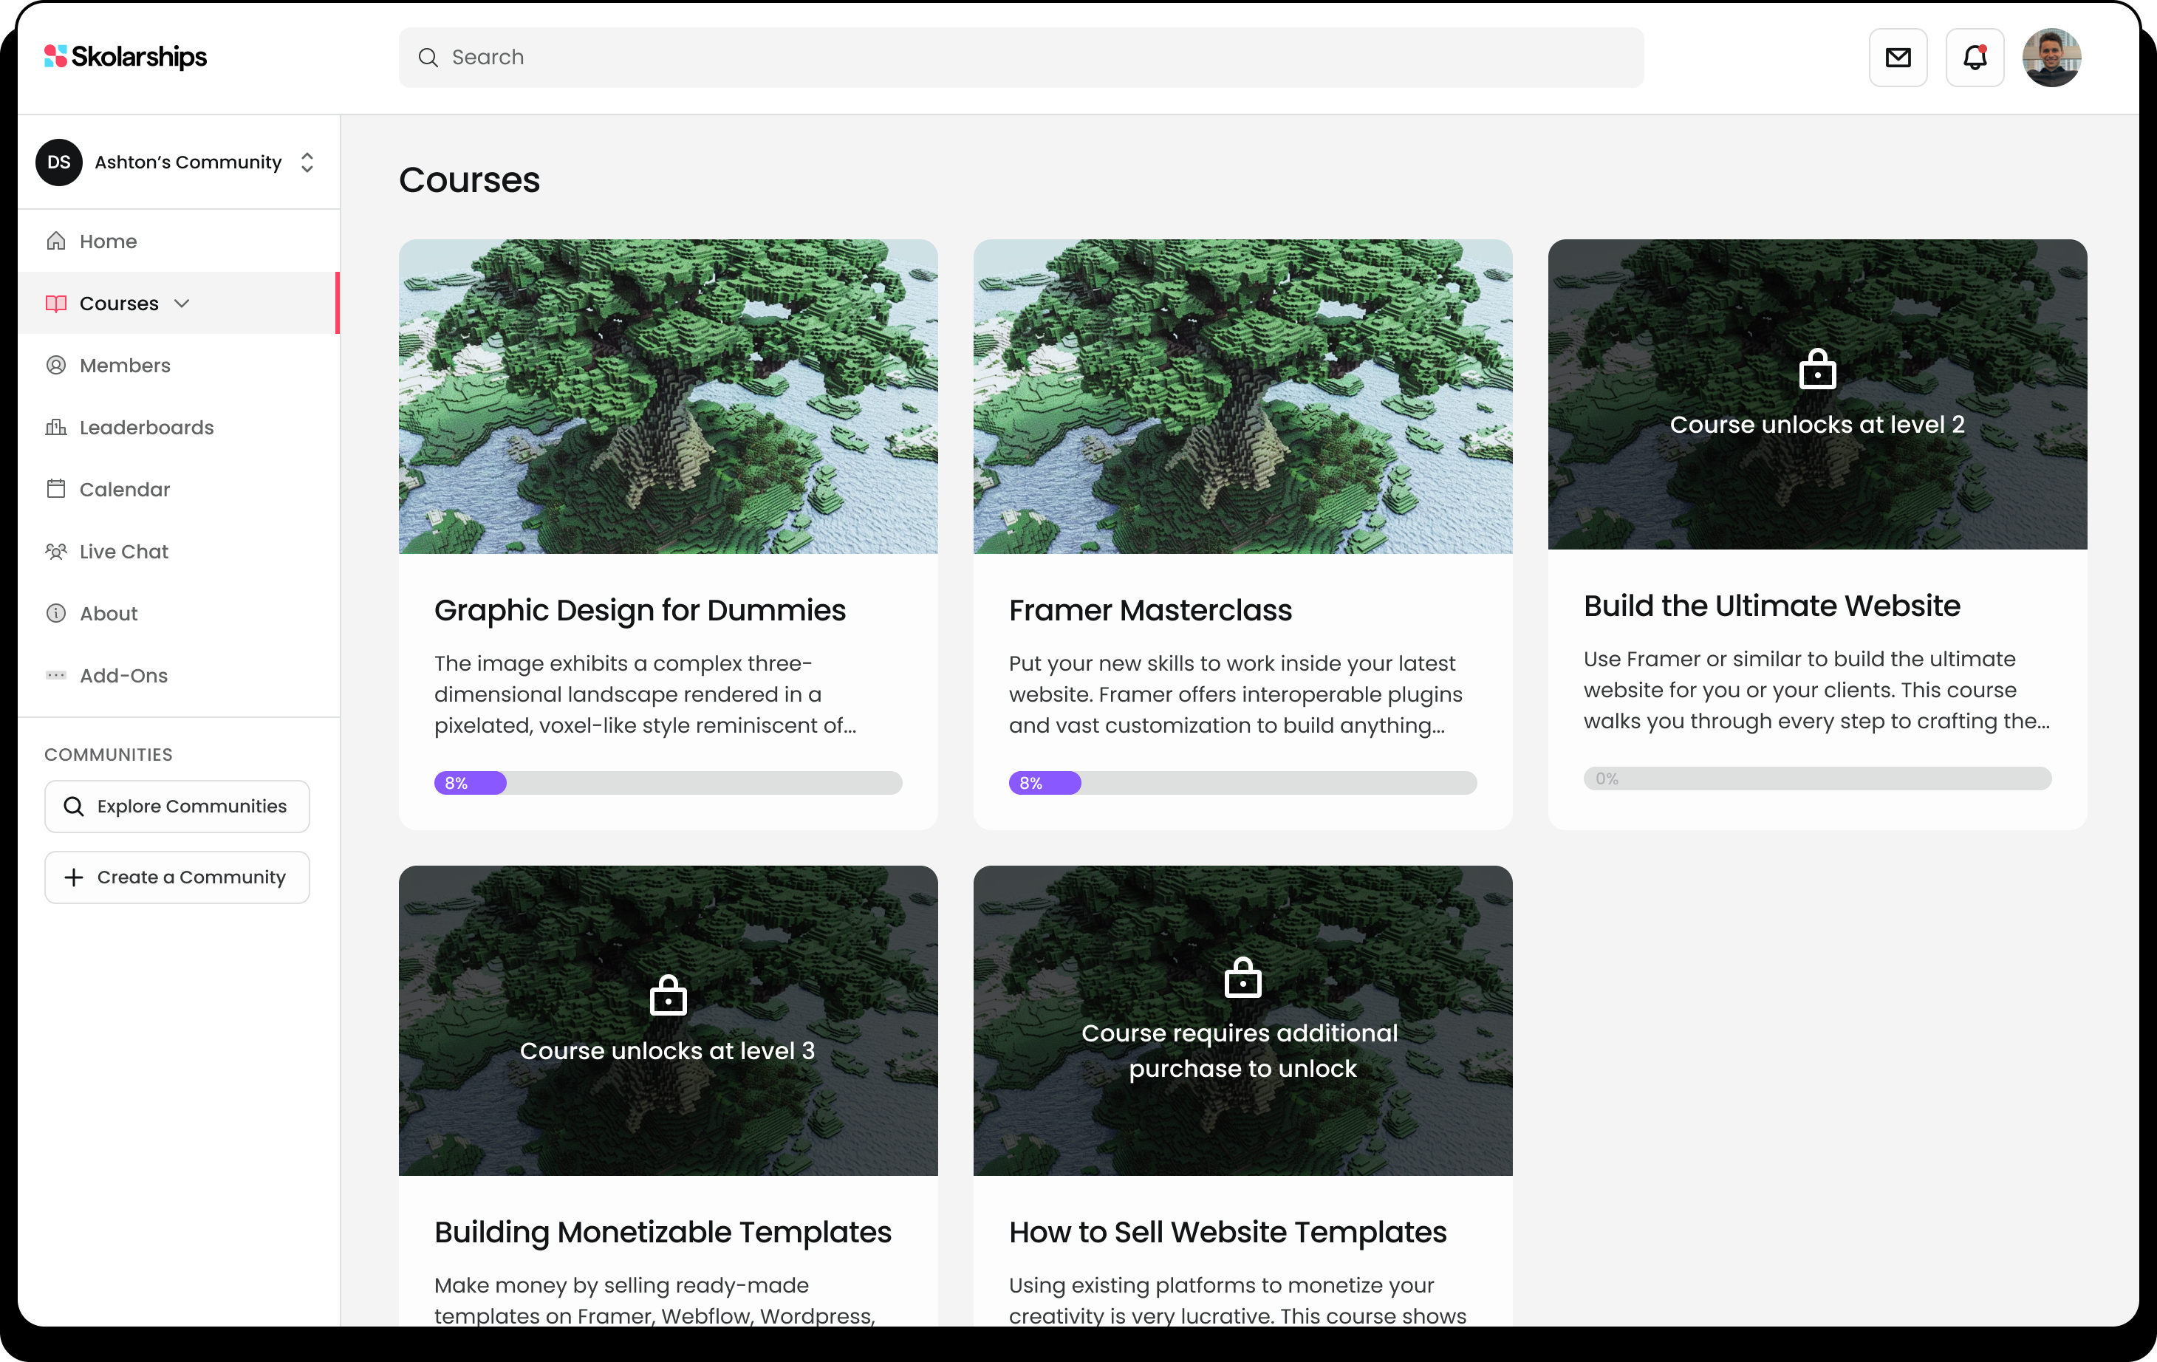Open the user profile avatar
The image size is (2157, 1362).
point(2051,58)
